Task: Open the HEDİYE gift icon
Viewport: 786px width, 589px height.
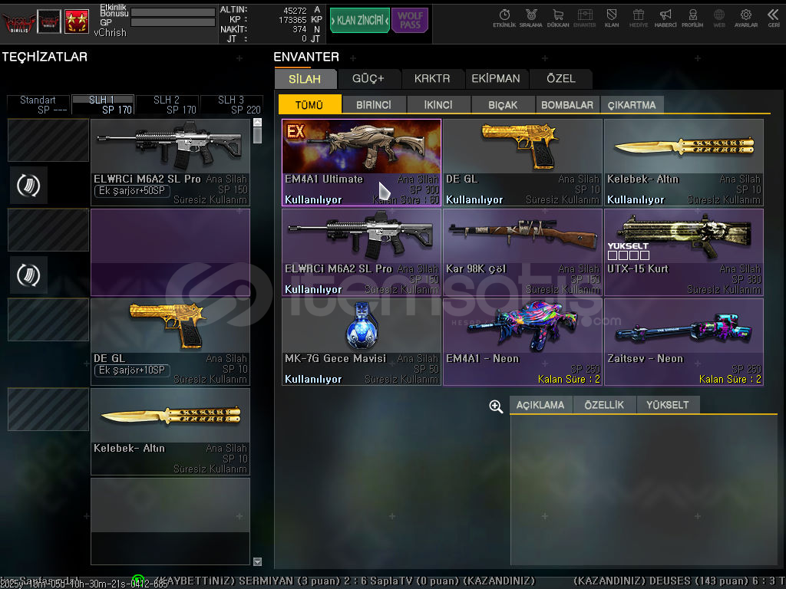Action: pyautogui.click(x=638, y=18)
